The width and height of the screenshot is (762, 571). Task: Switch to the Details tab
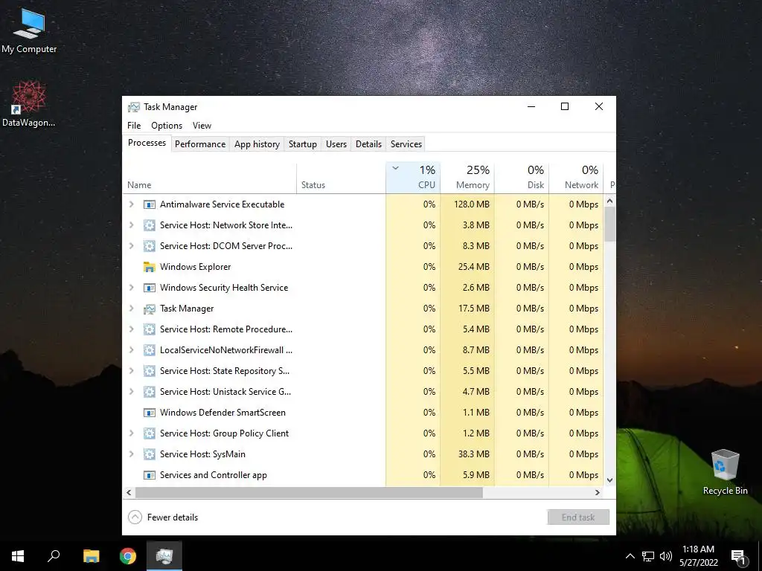368,144
